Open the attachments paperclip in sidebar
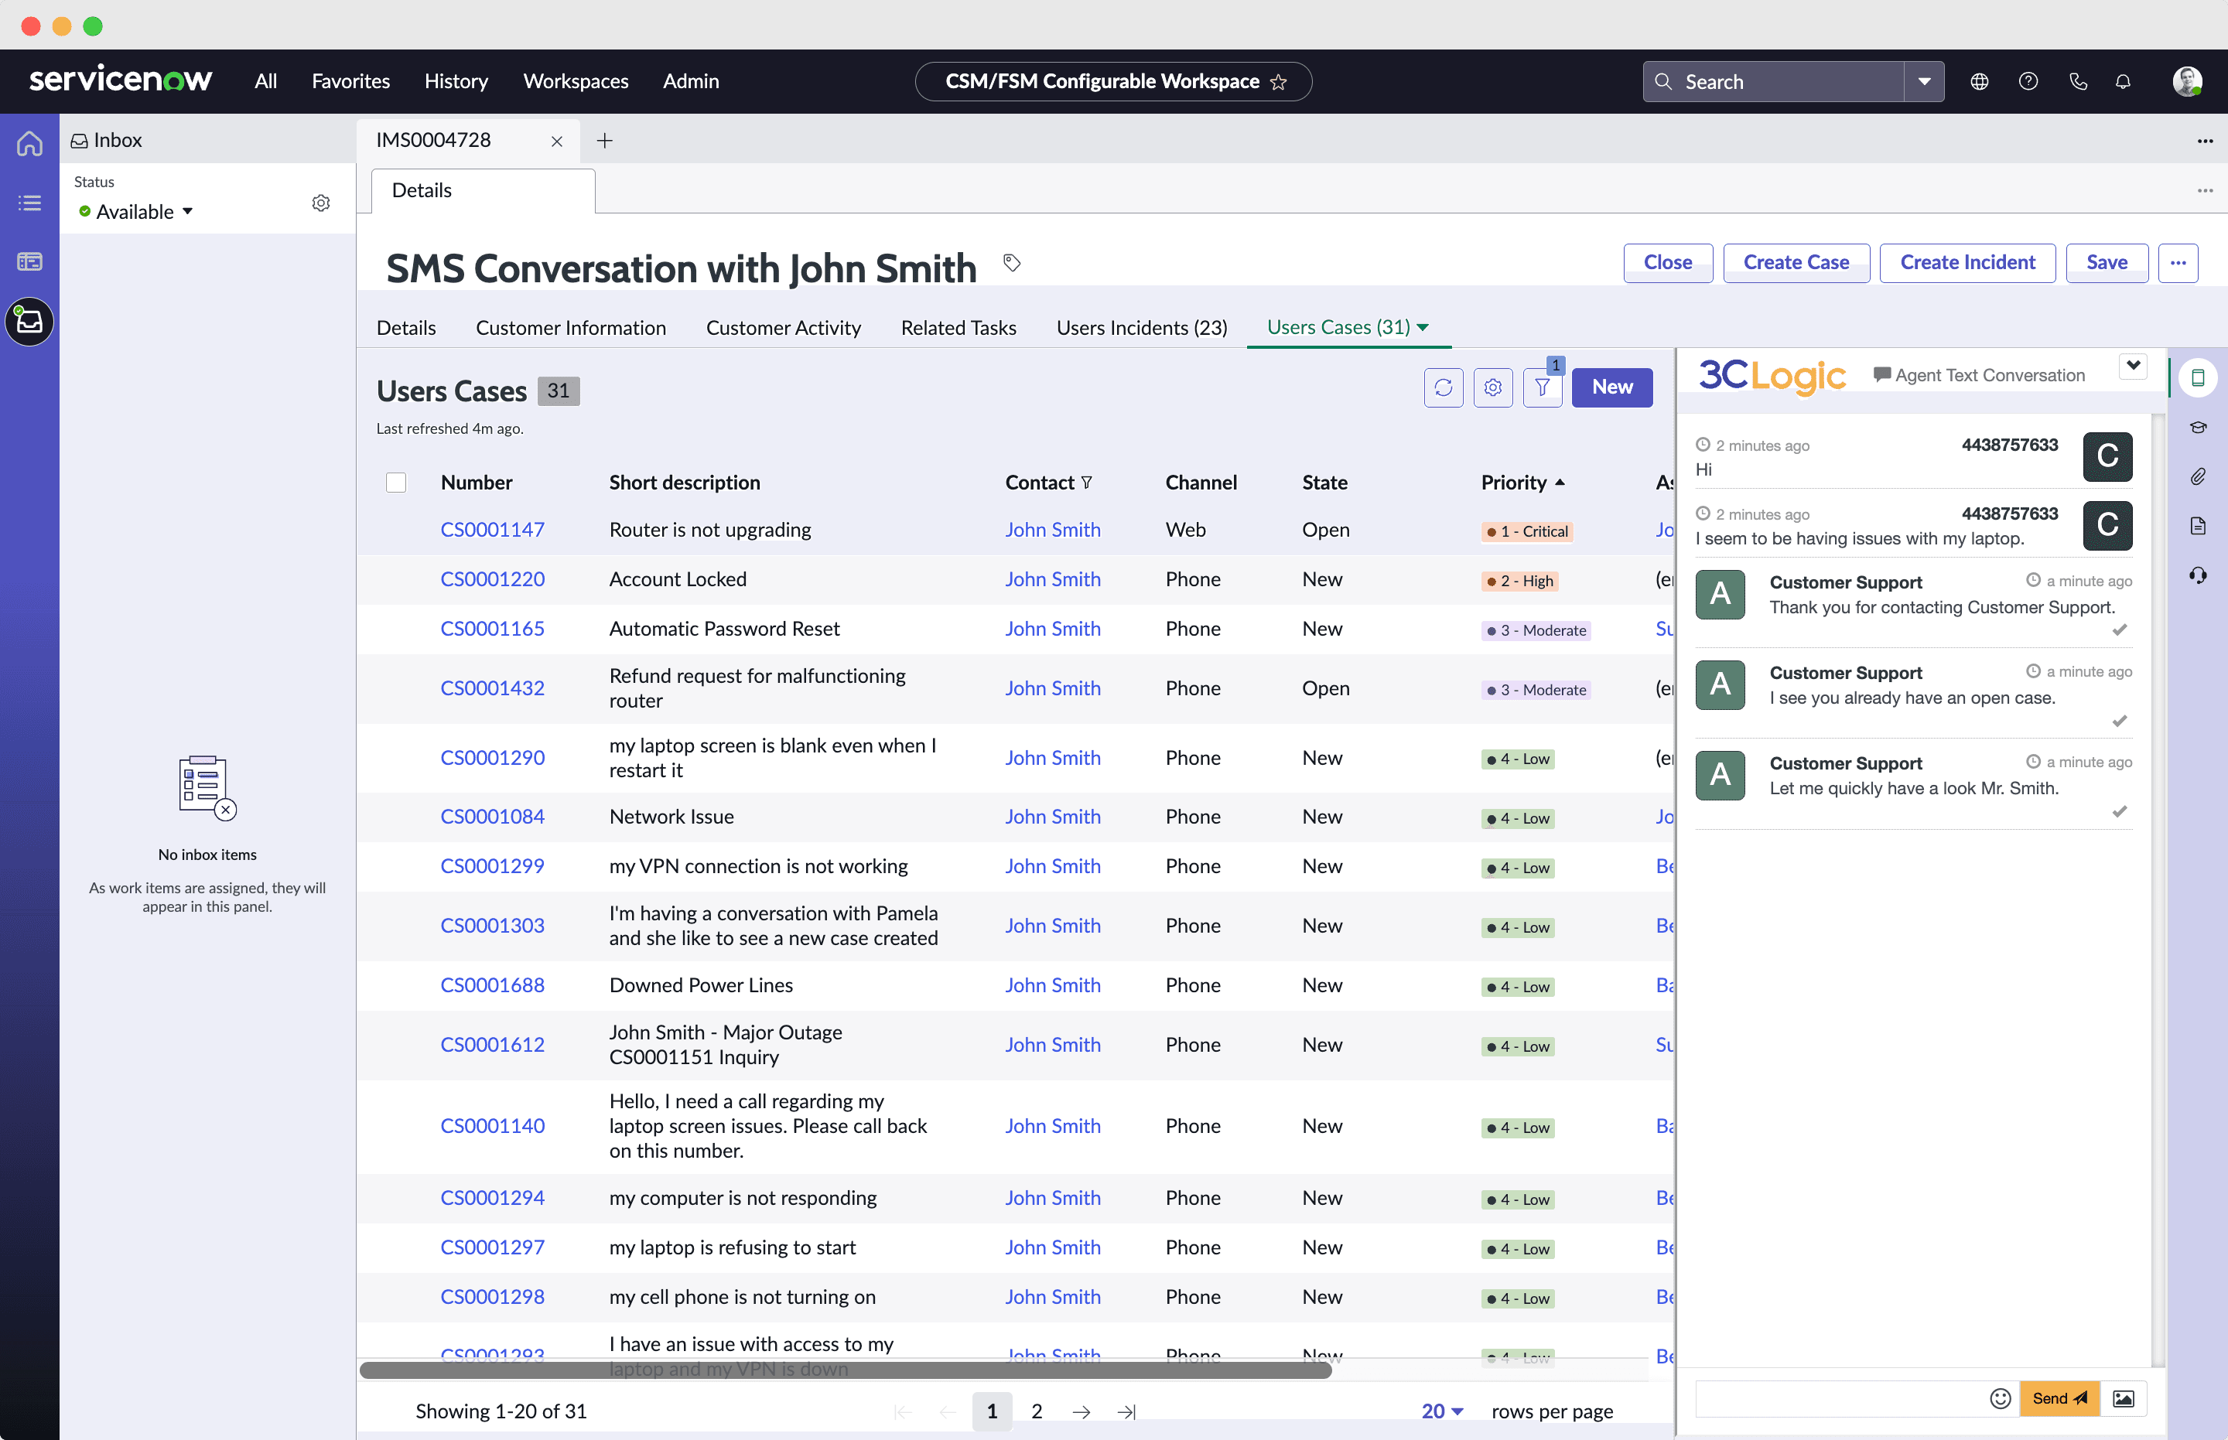 [2198, 477]
